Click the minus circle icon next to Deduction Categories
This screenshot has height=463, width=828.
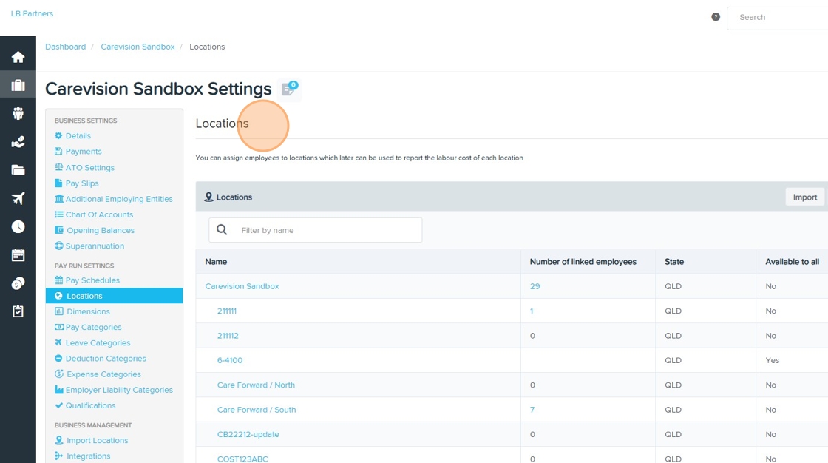click(x=58, y=359)
